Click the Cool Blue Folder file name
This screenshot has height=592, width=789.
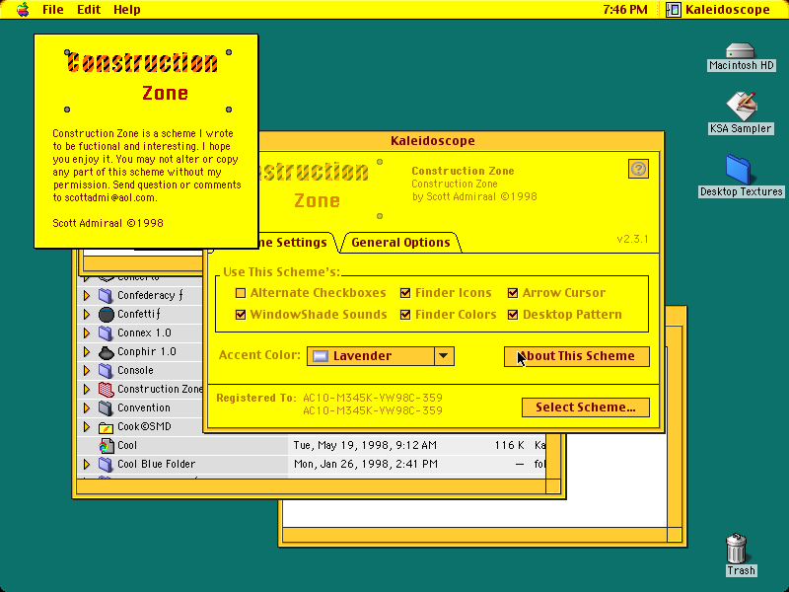(x=156, y=464)
